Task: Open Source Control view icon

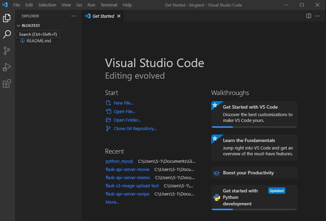Action: pyautogui.click(x=6, y=51)
